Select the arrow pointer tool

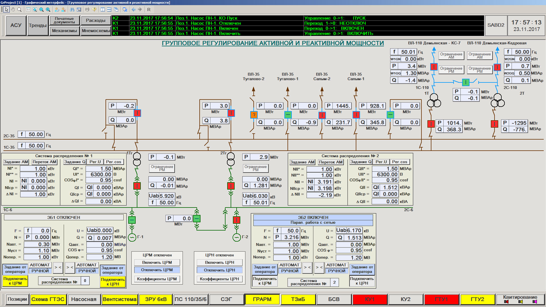click(x=7, y=9)
